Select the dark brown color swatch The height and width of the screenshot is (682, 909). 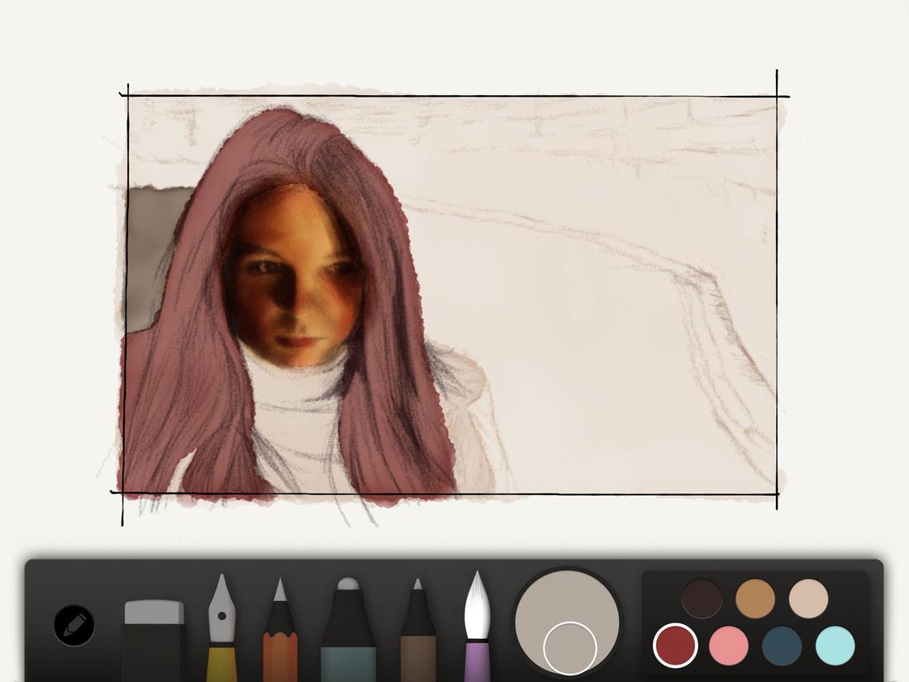point(702,596)
